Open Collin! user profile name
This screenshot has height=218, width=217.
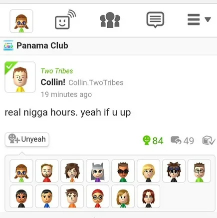tap(53, 82)
